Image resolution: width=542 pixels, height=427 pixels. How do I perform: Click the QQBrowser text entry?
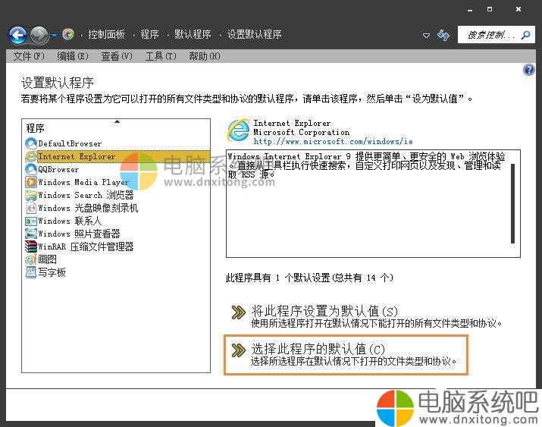pyautogui.click(x=58, y=169)
